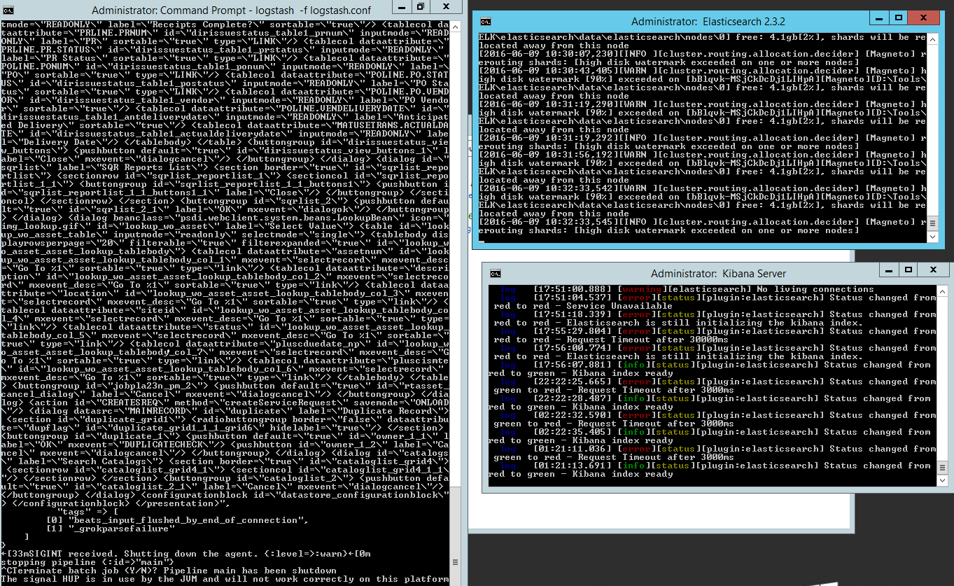954x586 pixels.
Task: Click the scroll-down arrow in the Kibana console
Action: [x=941, y=480]
